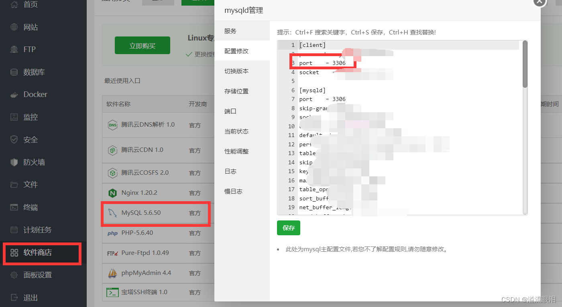562x307 pixels.
Task: Click the 宝塔SSH终端 icon
Action: [113, 292]
